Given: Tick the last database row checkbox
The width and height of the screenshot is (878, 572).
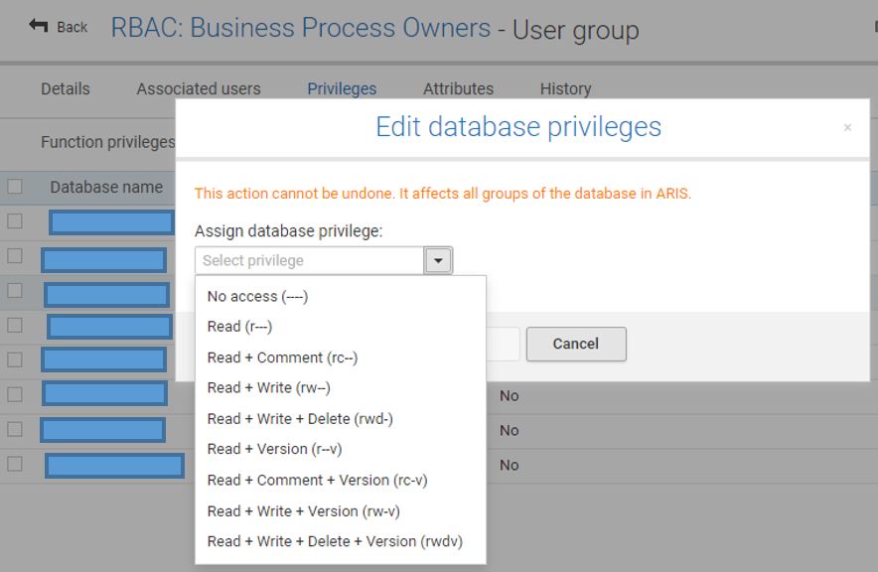Looking at the screenshot, I should click(15, 464).
